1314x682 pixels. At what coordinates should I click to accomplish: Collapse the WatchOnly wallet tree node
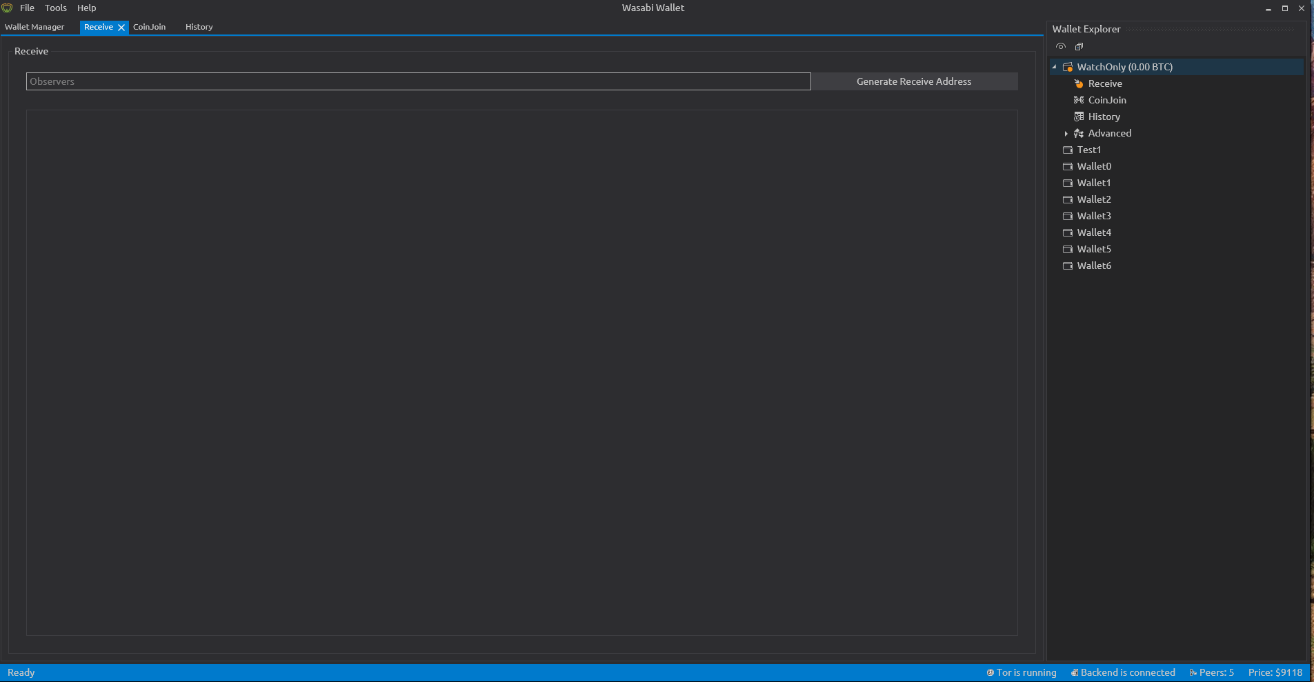point(1055,67)
